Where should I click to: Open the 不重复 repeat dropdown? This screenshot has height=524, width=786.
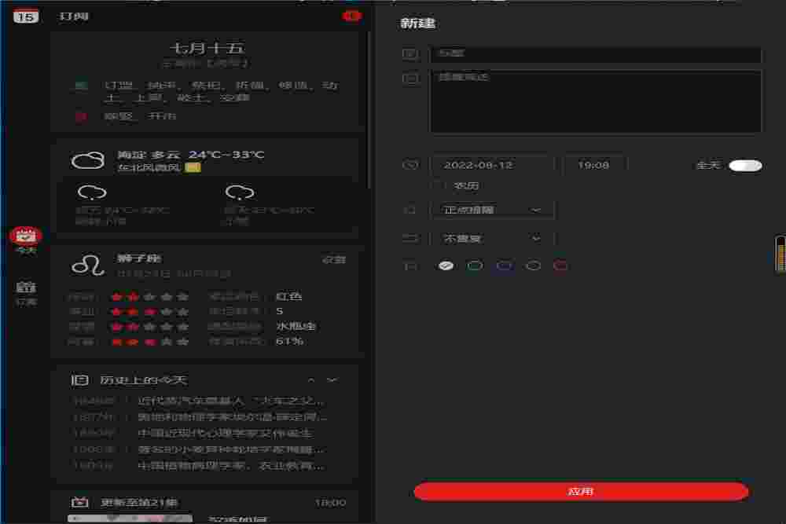click(x=493, y=239)
